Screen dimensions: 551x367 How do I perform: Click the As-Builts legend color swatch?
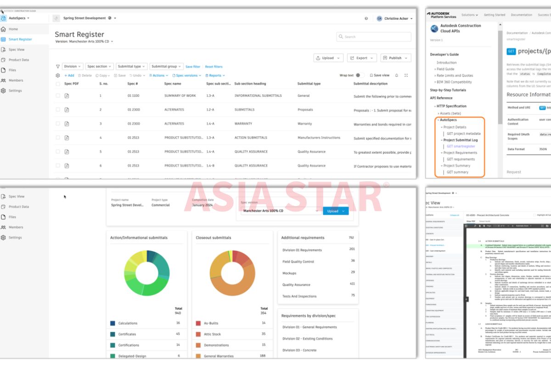coord(198,323)
